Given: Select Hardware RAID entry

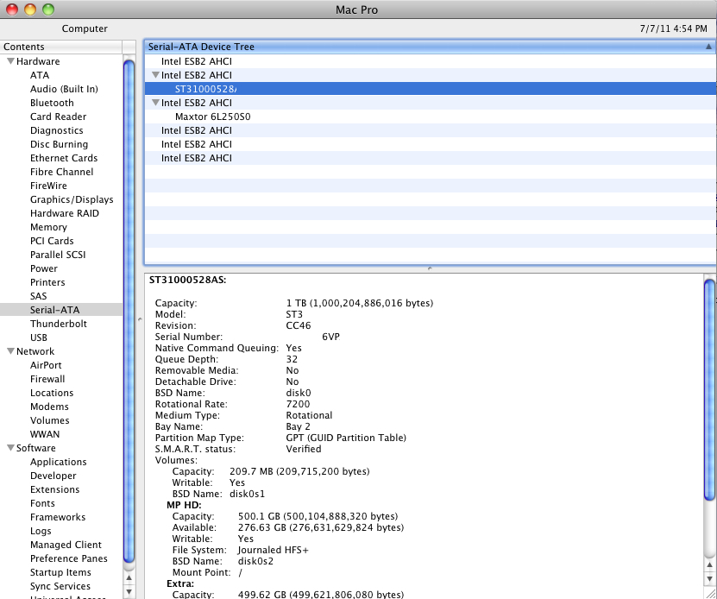Looking at the screenshot, I should coord(65,213).
